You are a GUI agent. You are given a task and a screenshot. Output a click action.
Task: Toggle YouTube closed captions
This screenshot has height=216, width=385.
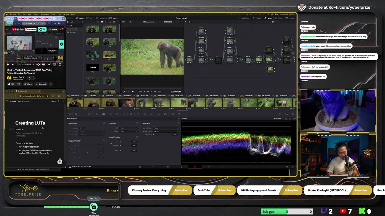pyautogui.click(x=44, y=64)
